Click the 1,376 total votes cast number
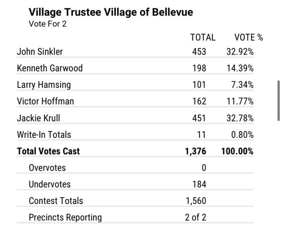The height and width of the screenshot is (233, 282). (196, 151)
